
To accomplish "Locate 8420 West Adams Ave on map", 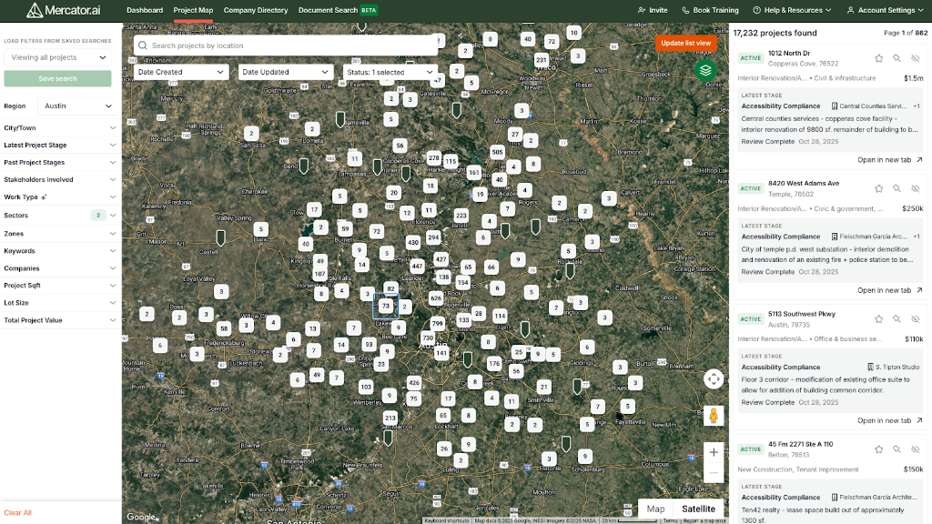I will tap(897, 188).
